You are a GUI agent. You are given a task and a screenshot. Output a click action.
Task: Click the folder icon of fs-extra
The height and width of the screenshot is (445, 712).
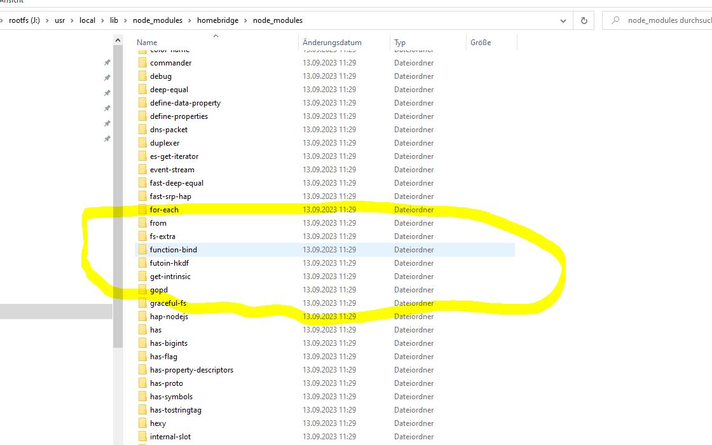142,236
